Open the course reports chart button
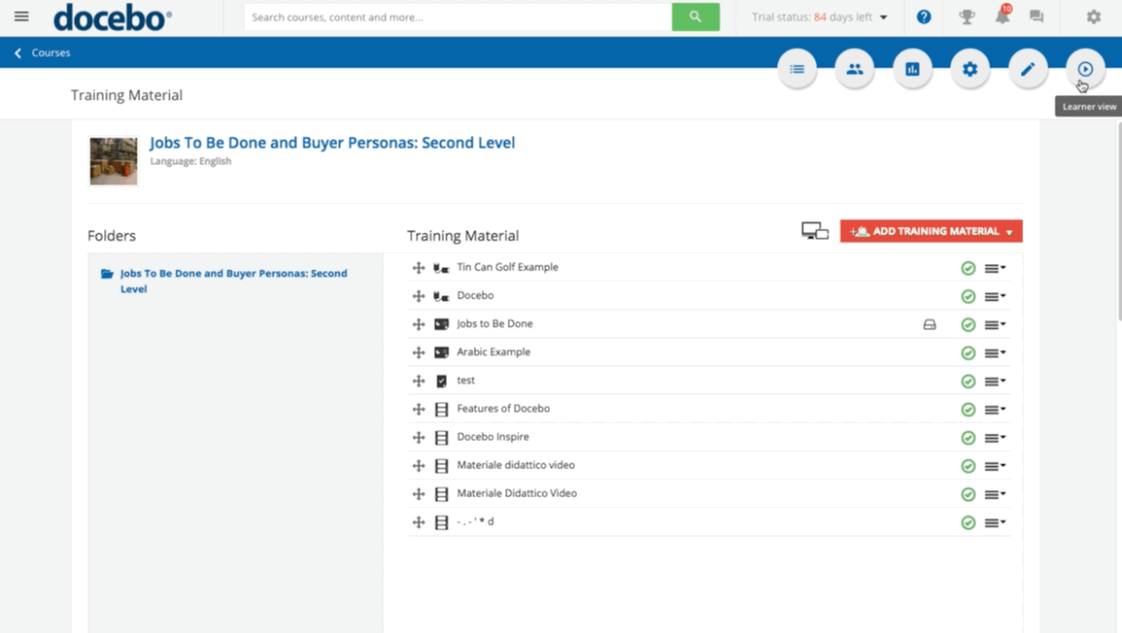This screenshot has width=1122, height=633. (912, 69)
